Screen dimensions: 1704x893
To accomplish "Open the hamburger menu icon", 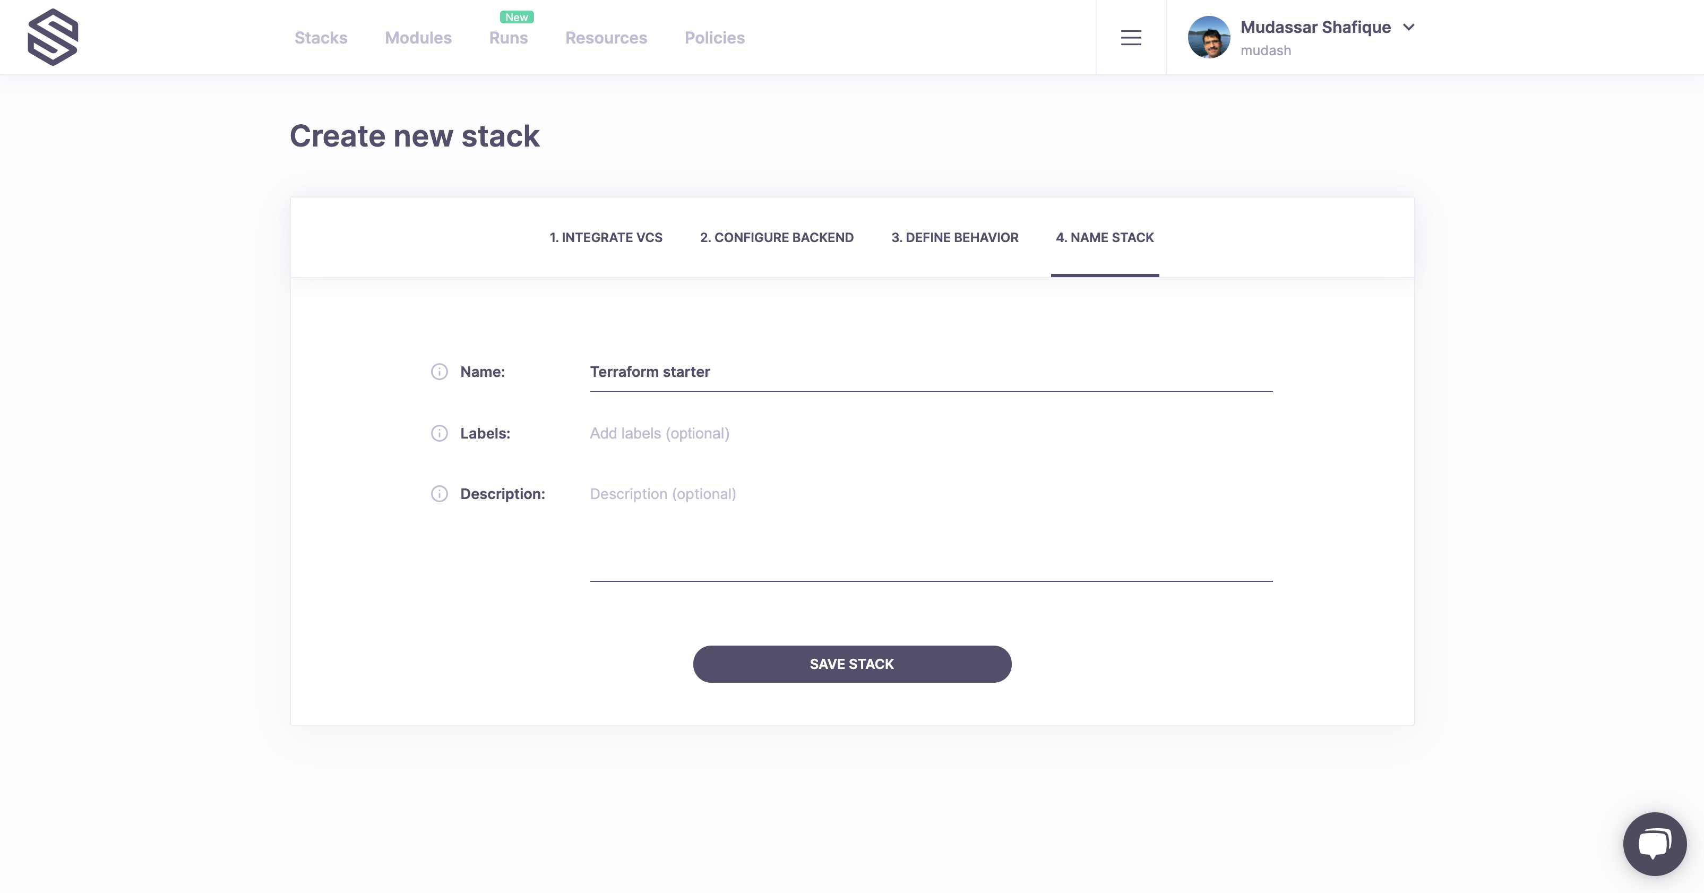I will 1131,38.
